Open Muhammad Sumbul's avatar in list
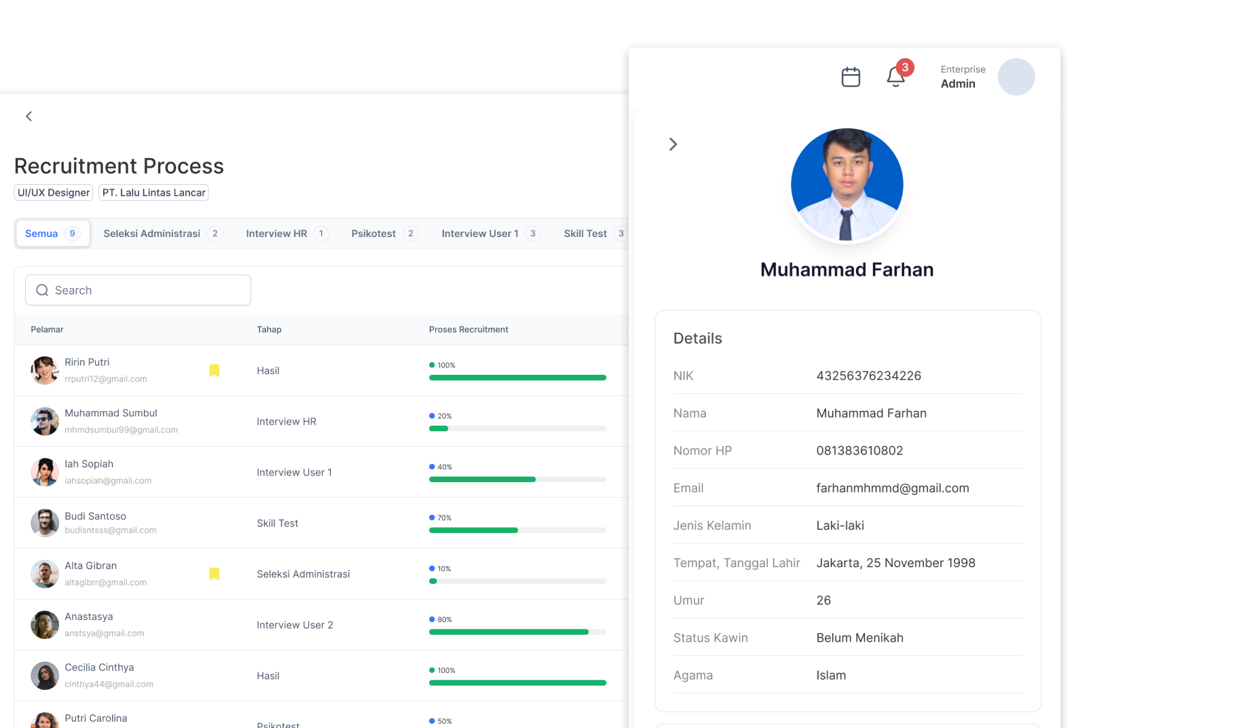The height and width of the screenshot is (728, 1258). (x=45, y=422)
